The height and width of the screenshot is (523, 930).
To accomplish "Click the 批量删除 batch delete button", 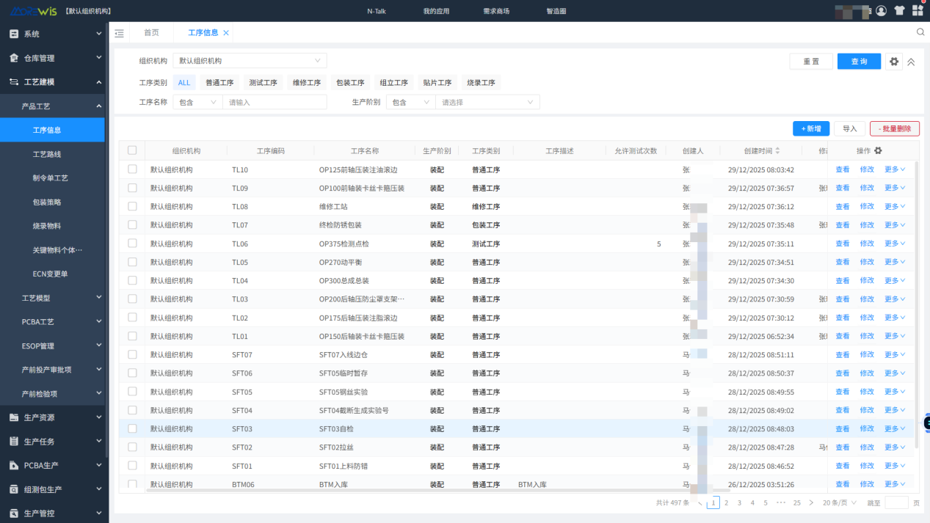I will (x=895, y=128).
